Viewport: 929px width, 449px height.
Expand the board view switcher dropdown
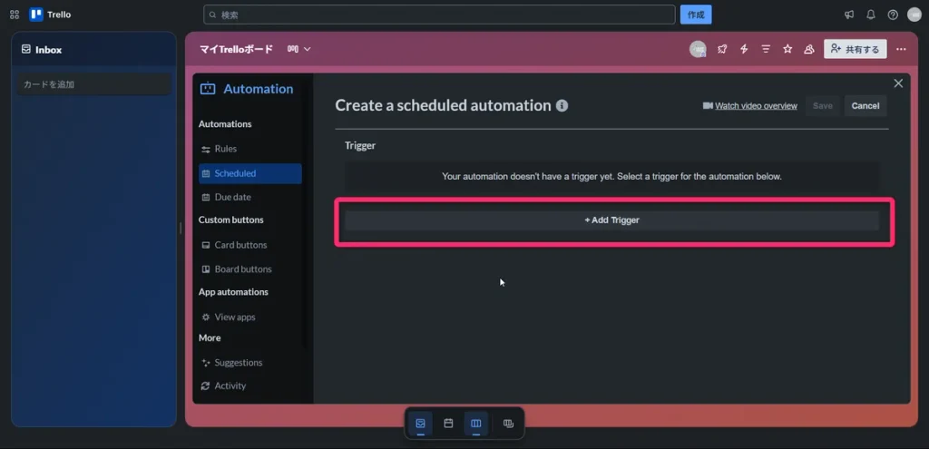(299, 49)
